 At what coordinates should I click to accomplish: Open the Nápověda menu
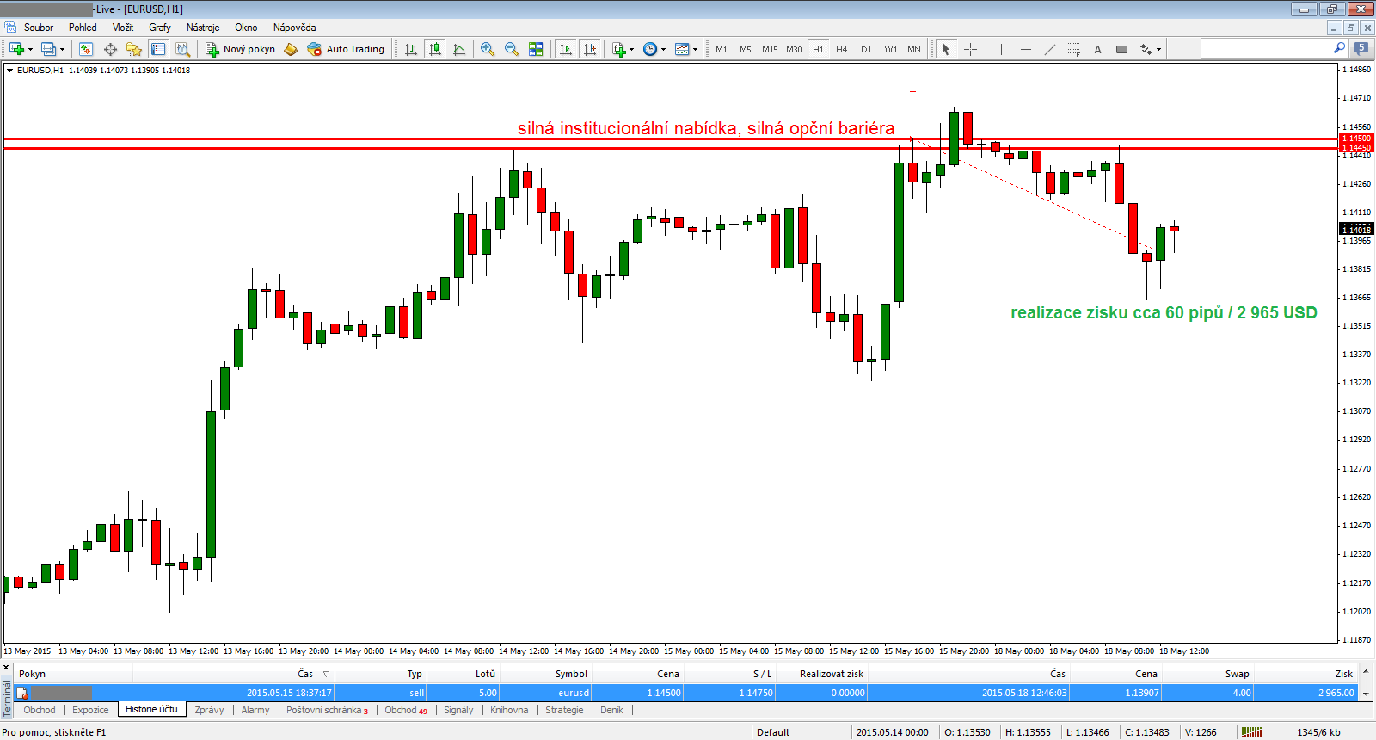pos(294,28)
